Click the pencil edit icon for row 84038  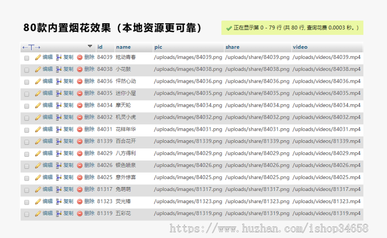pyautogui.click(x=38, y=70)
